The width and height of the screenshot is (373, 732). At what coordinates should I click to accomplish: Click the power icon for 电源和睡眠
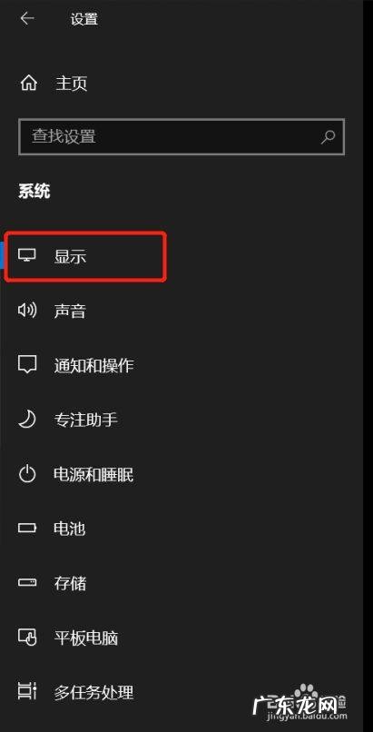[26, 474]
